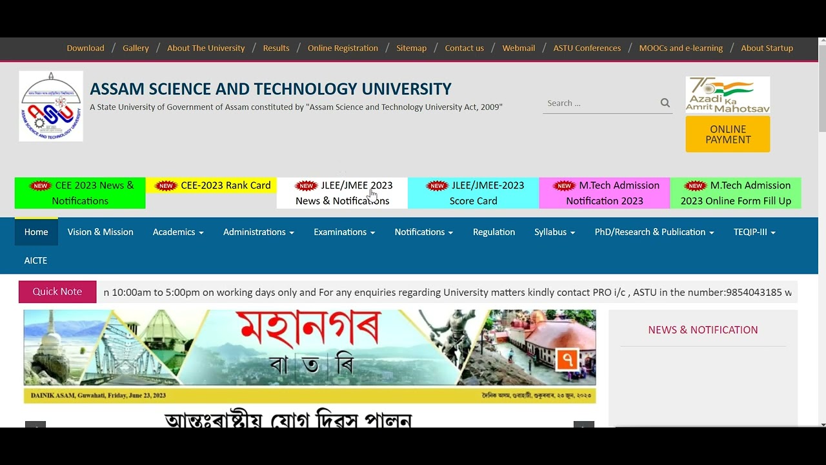
Task: Open the CEE-2023 Rank Card link
Action: pos(211,185)
